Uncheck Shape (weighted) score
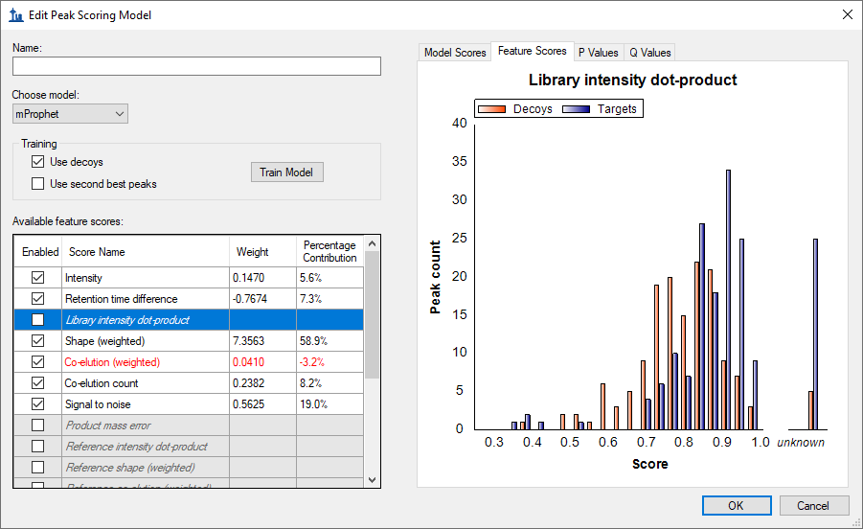Screen dimensions: 863x529 pyautogui.click(x=38, y=340)
